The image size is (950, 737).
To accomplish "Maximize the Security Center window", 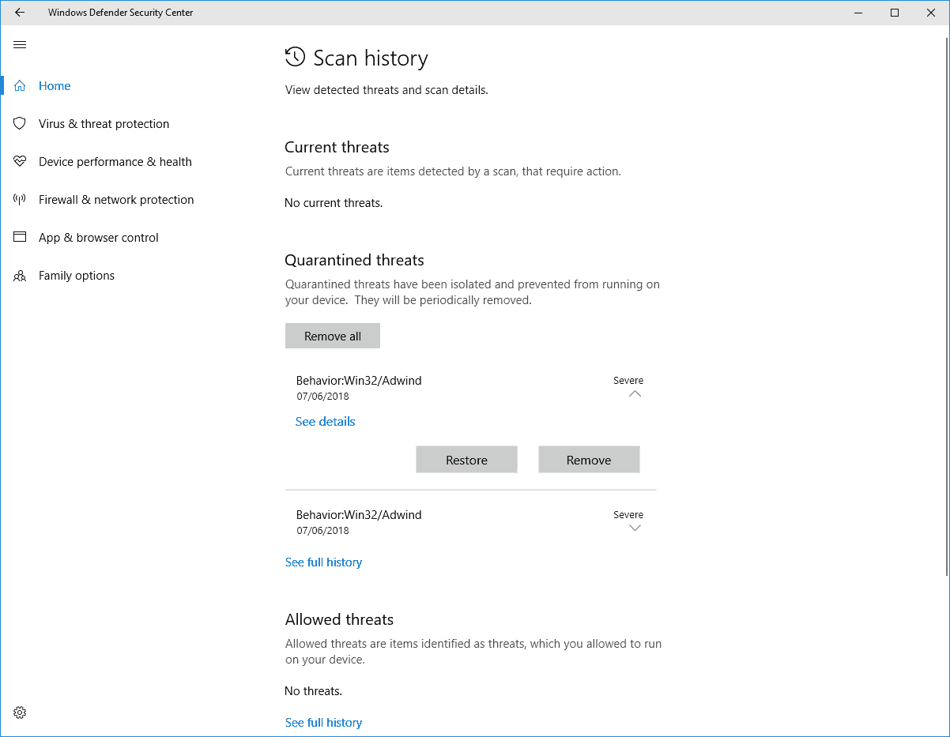I will click(895, 13).
